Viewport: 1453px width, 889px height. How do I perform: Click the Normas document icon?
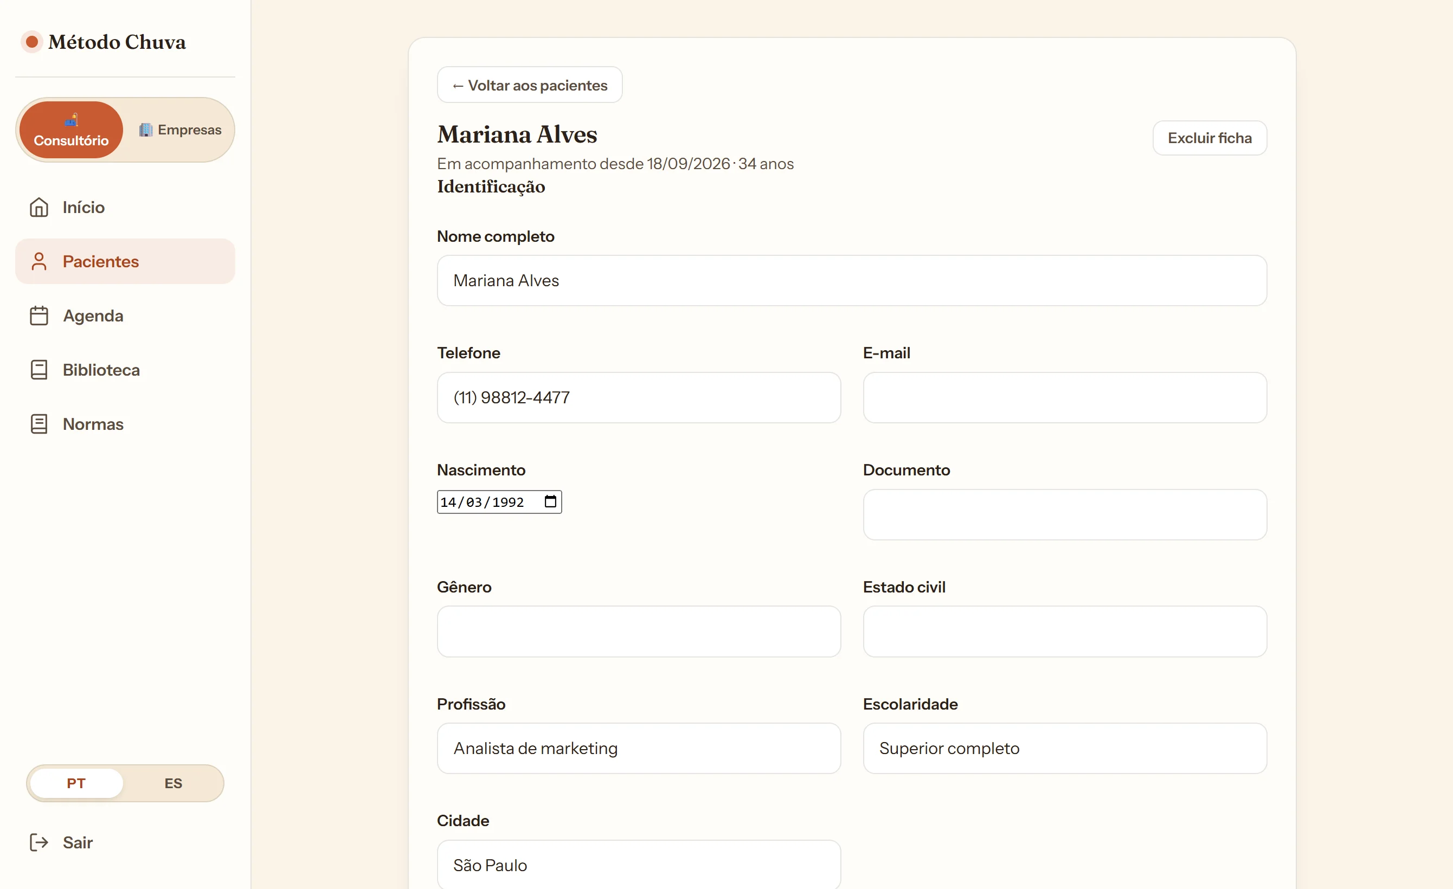click(39, 424)
